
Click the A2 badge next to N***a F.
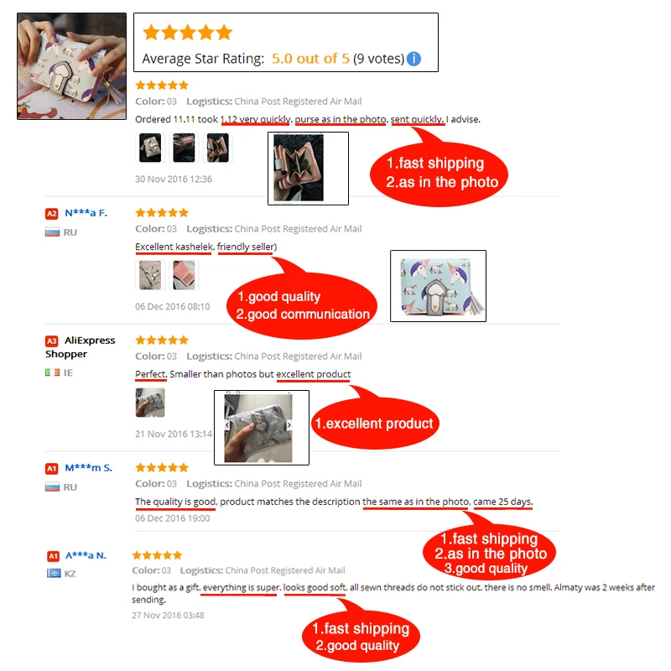52,214
